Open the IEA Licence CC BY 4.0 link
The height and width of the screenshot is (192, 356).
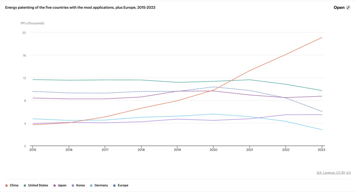[333, 173]
